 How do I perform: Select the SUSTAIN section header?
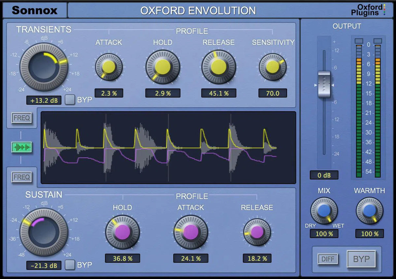pos(44,195)
